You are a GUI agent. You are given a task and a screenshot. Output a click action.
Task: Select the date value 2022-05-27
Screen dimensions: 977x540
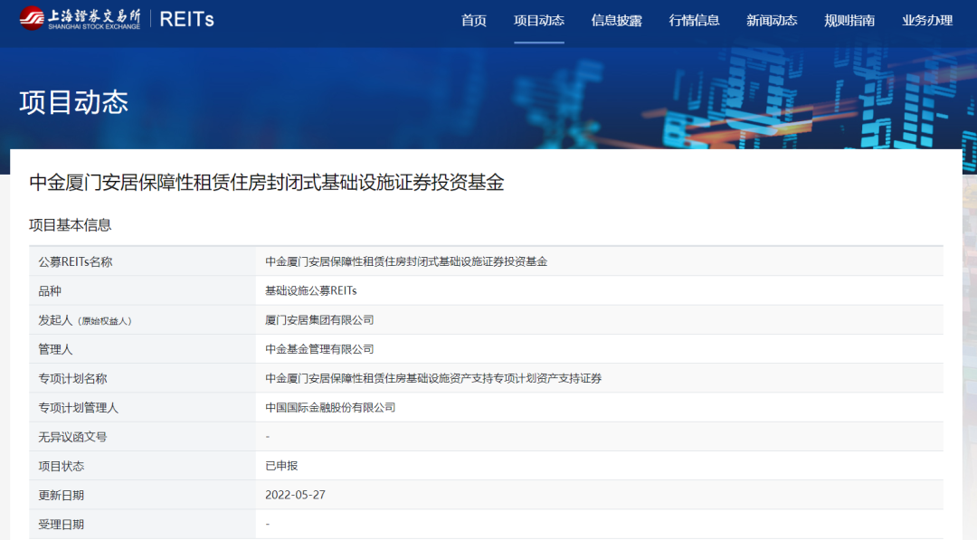tap(295, 495)
